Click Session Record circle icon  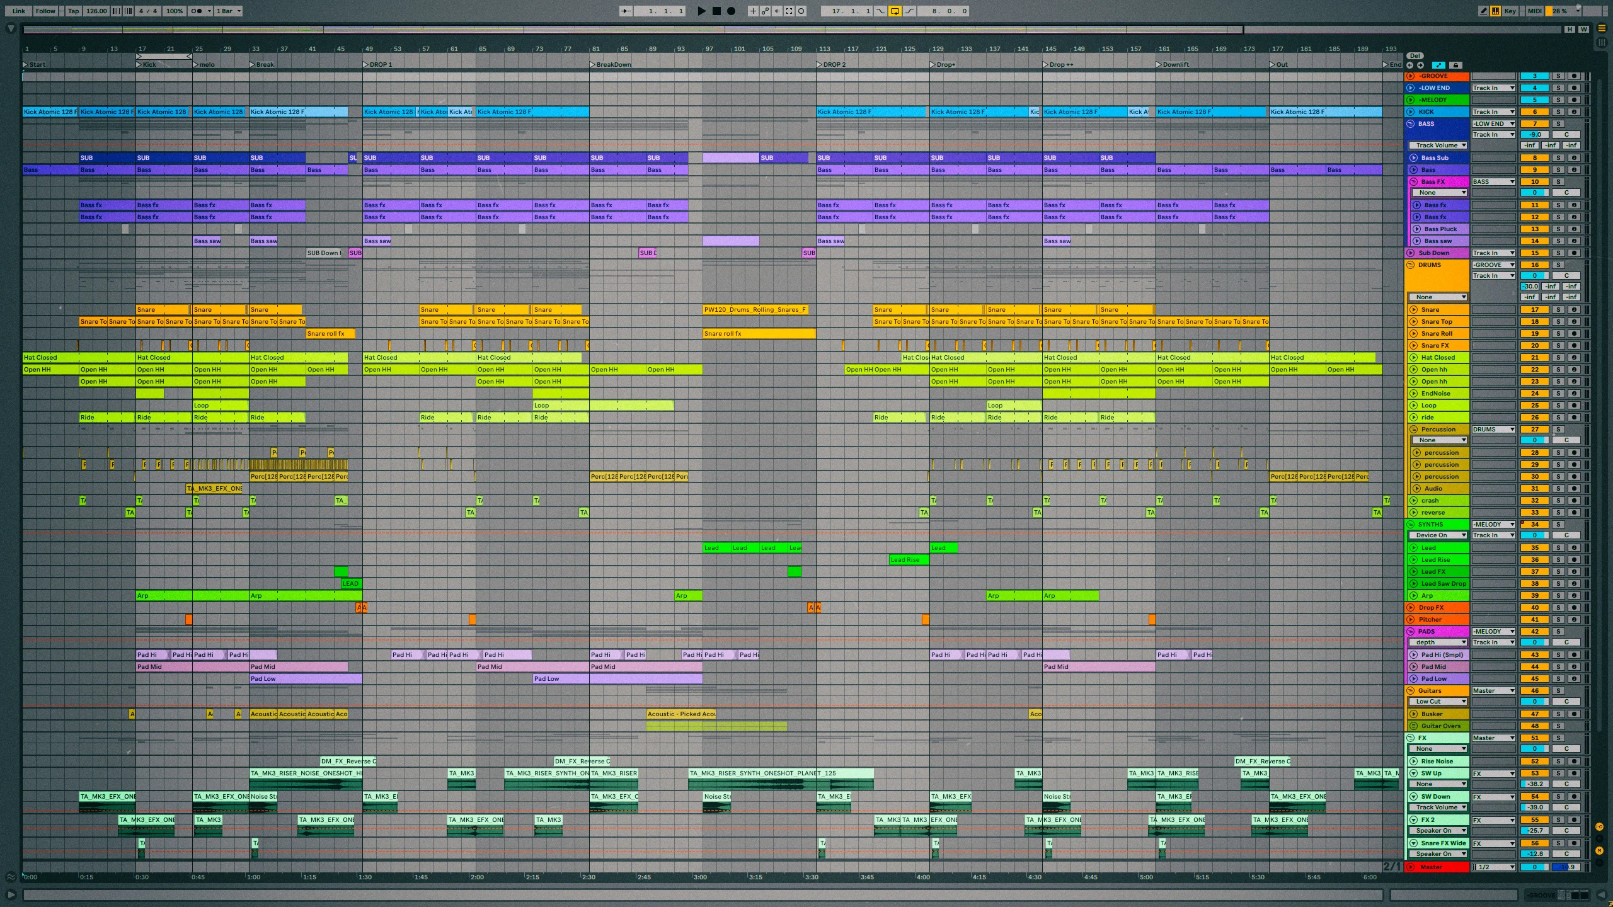(801, 11)
